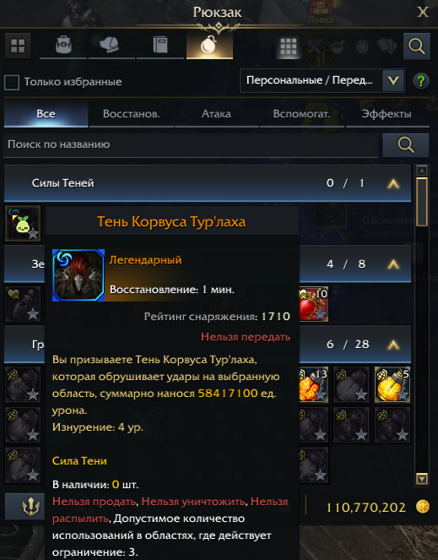Click the magnifier icon in top toolbar

coord(416,46)
